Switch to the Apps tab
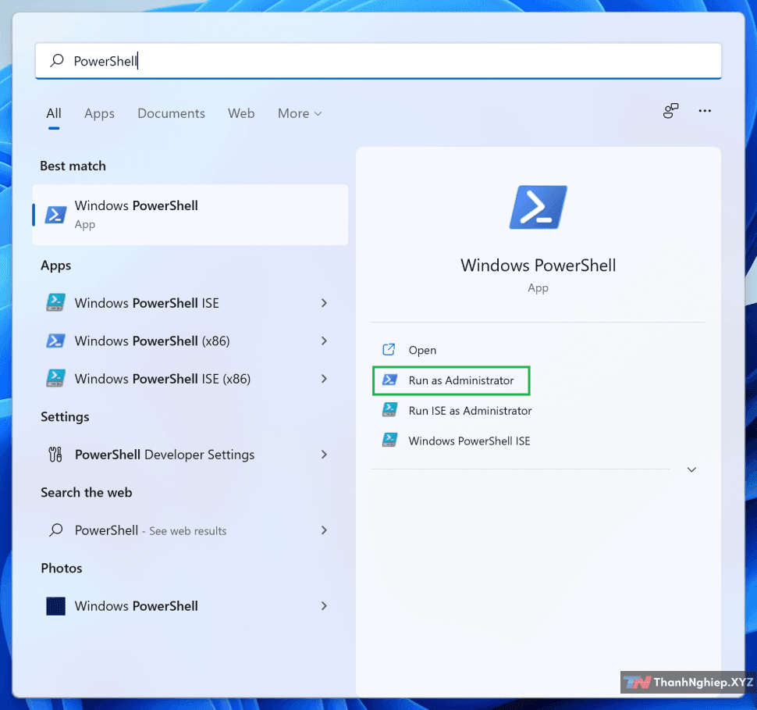Viewport: 757px width, 710px height. (x=99, y=113)
